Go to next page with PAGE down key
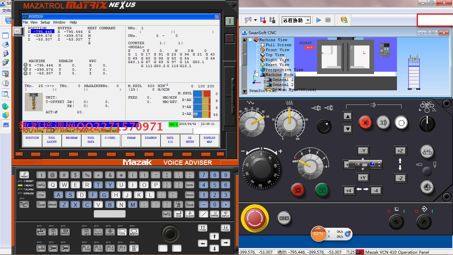 click(x=226, y=228)
